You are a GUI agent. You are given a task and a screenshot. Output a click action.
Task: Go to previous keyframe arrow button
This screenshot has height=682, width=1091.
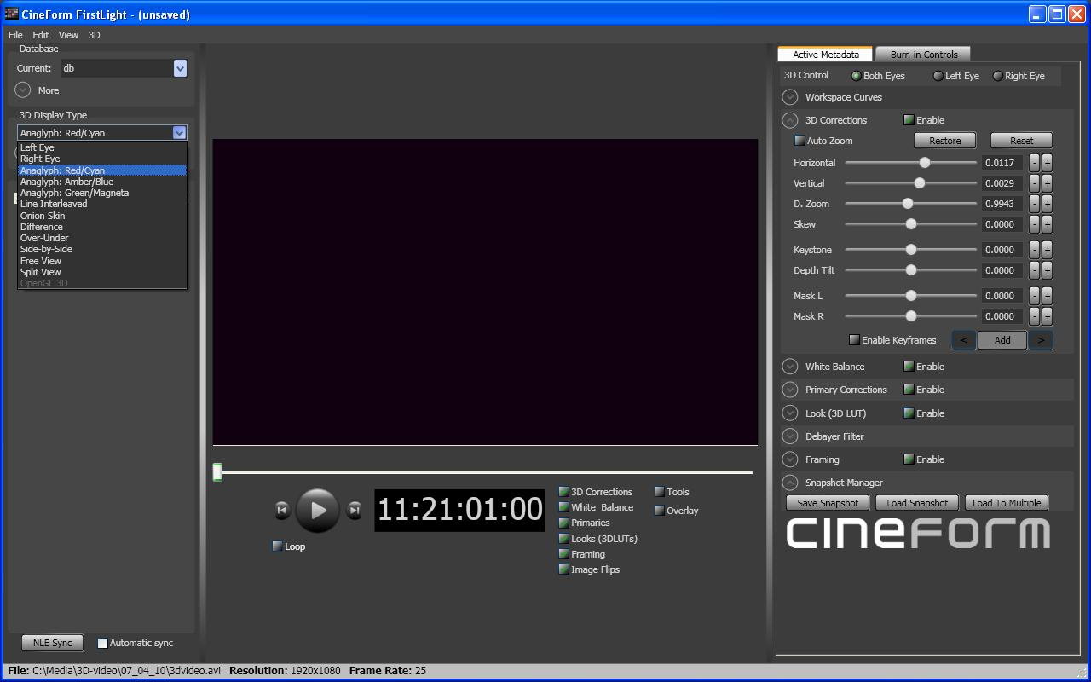(964, 340)
